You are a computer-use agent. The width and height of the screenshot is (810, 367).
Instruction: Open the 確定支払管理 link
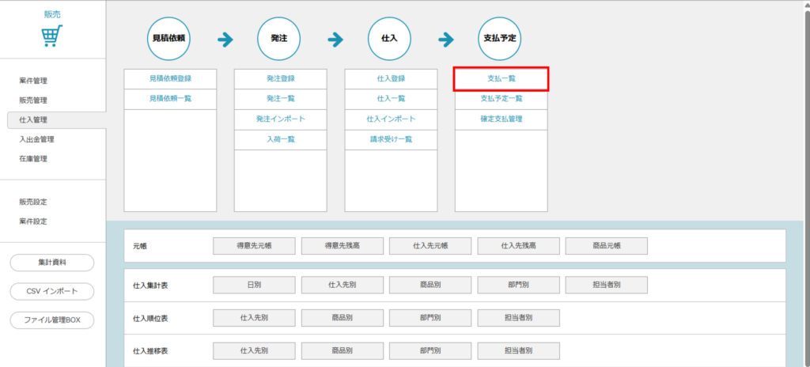click(x=501, y=119)
